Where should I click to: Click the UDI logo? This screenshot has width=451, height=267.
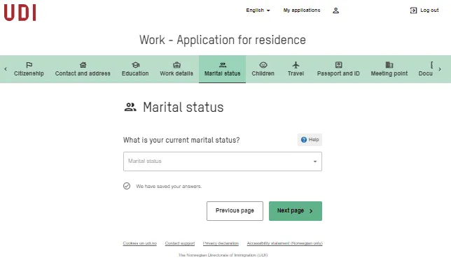pos(20,13)
